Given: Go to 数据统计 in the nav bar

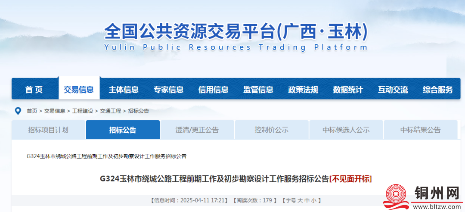Looking at the screenshot, I should coord(348,89).
